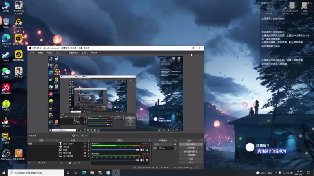This screenshot has height=176, width=314.
Task: Open the 文件(F) menu
Action: click(32, 53)
